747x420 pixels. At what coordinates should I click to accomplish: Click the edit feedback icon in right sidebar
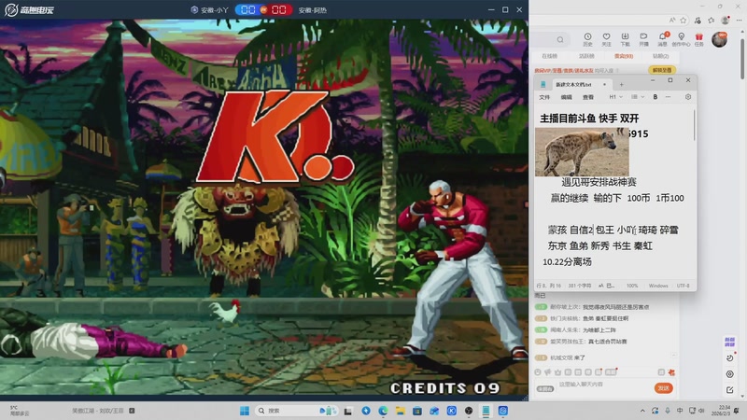(729, 389)
